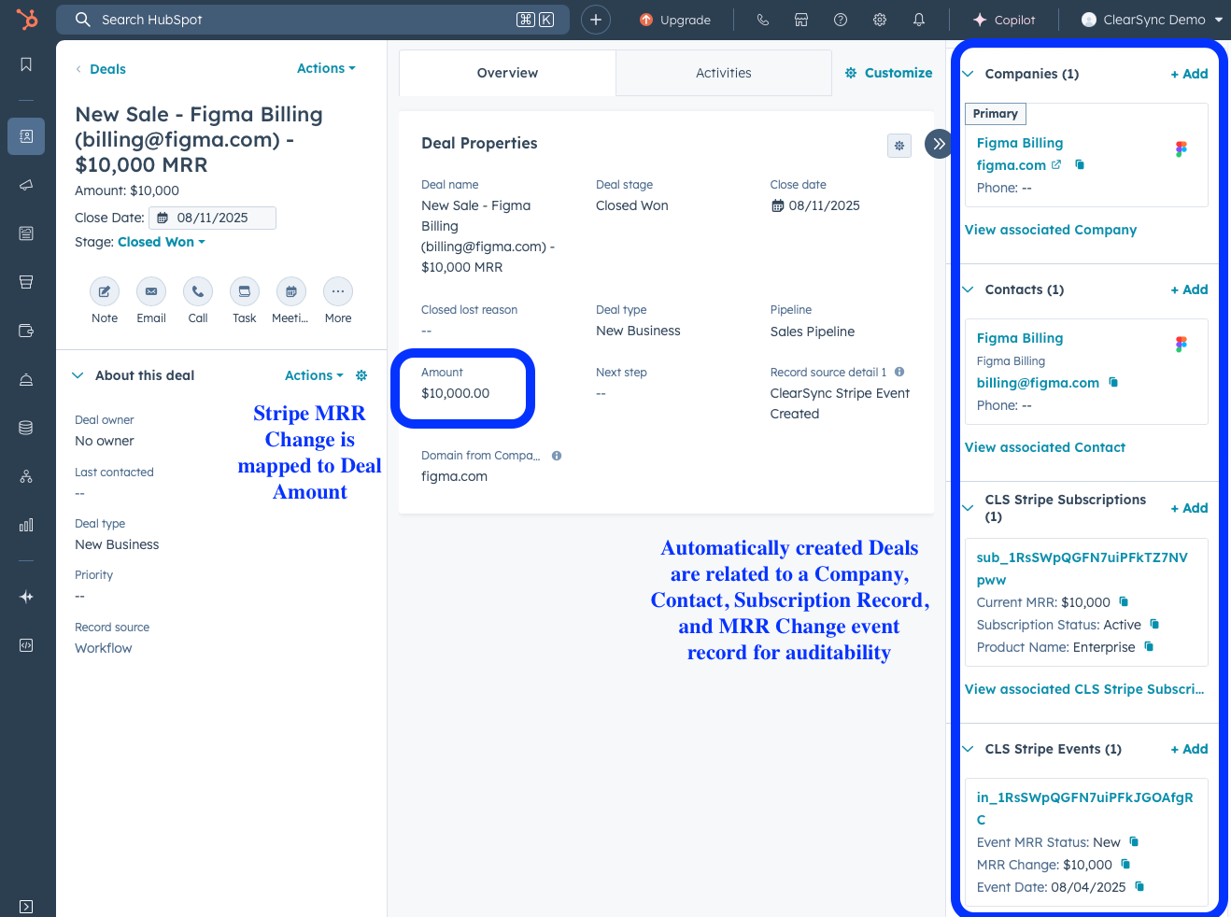Collapse the right sidebar with the double-arrow button
Viewport: 1231px width, 917px height.
pos(939,144)
